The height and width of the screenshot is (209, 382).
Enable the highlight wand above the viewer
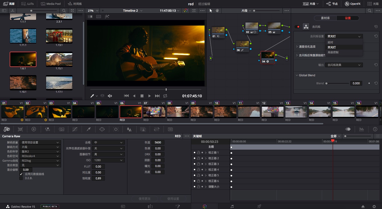(x=107, y=17)
